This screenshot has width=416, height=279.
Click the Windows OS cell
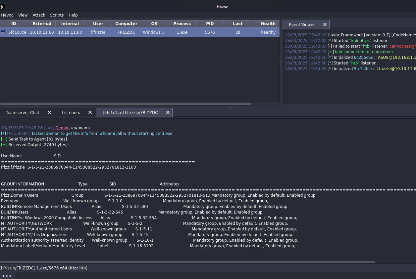click(154, 32)
